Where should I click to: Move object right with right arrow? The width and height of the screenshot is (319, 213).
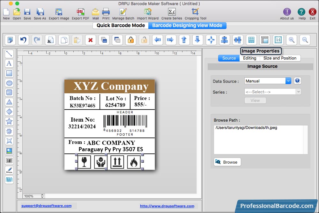(x=170, y=40)
